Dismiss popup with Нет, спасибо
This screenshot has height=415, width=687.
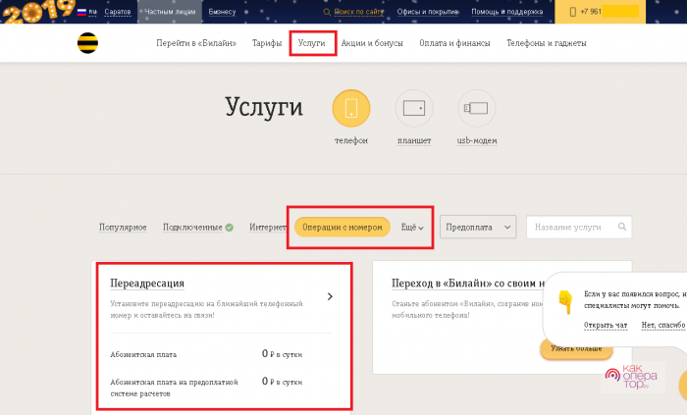point(663,325)
